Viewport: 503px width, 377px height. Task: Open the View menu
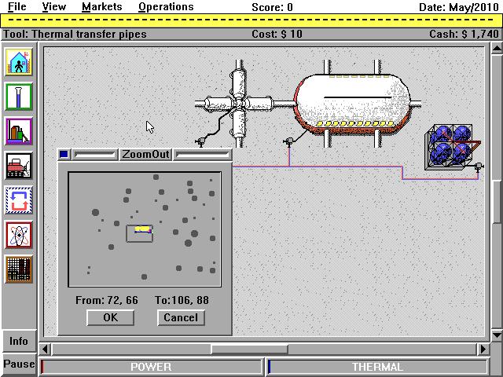coord(54,7)
